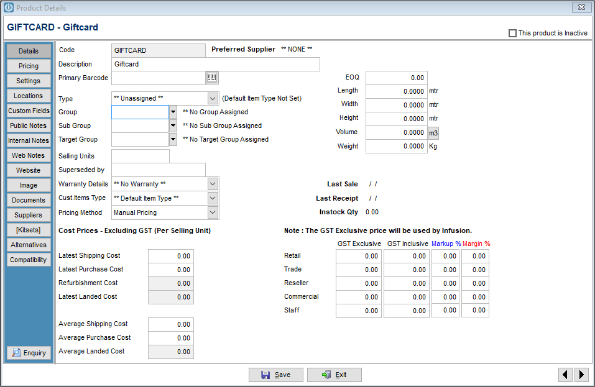Image resolution: width=595 pixels, height=387 pixels.
Task: Open the Locations tab
Action: click(29, 96)
